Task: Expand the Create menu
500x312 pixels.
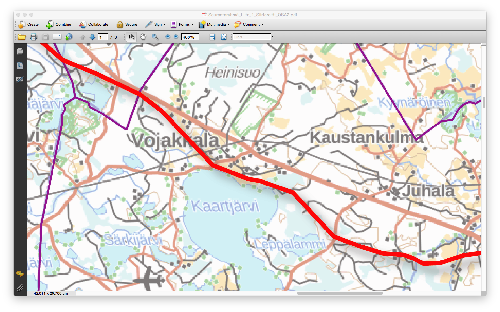Action: [x=30, y=24]
